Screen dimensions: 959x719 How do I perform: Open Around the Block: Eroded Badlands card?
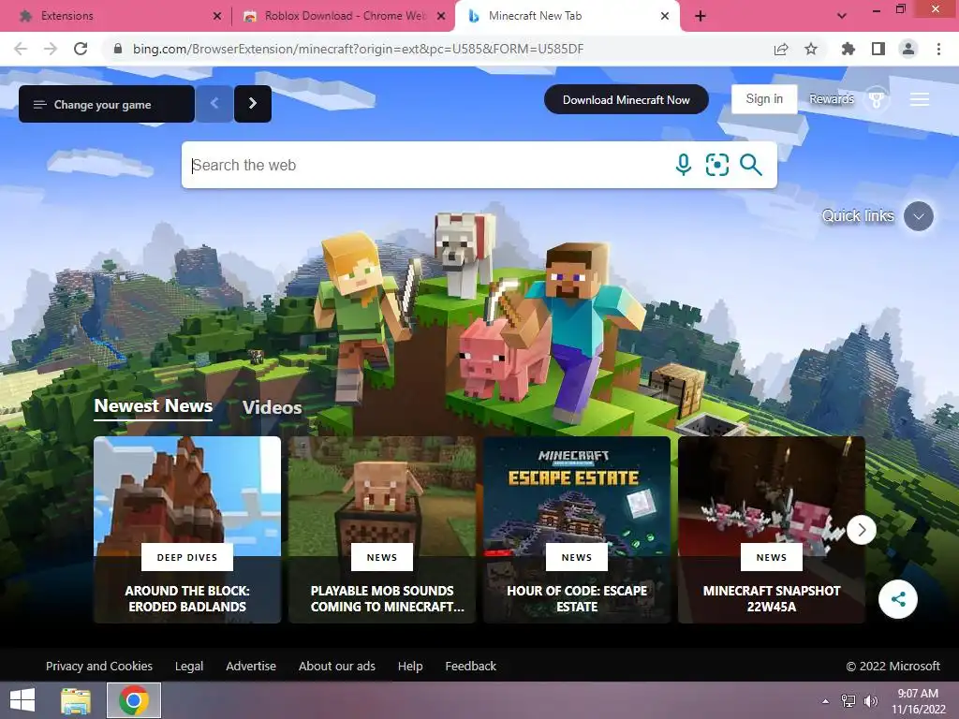[187, 530]
